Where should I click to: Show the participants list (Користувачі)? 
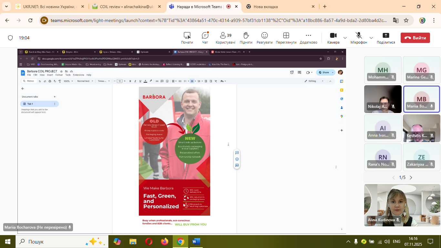point(225,38)
